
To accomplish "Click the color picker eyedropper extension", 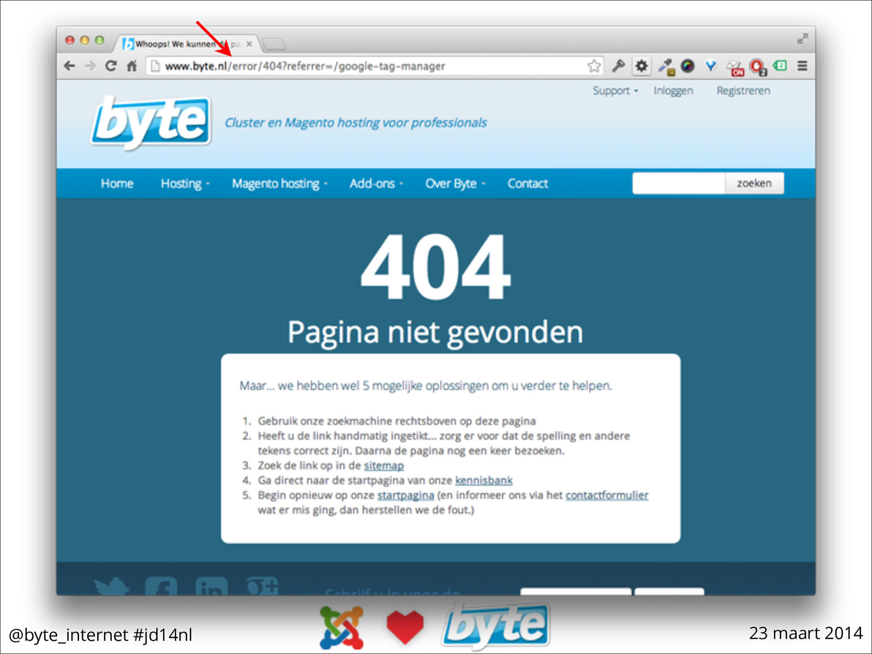I will click(666, 66).
